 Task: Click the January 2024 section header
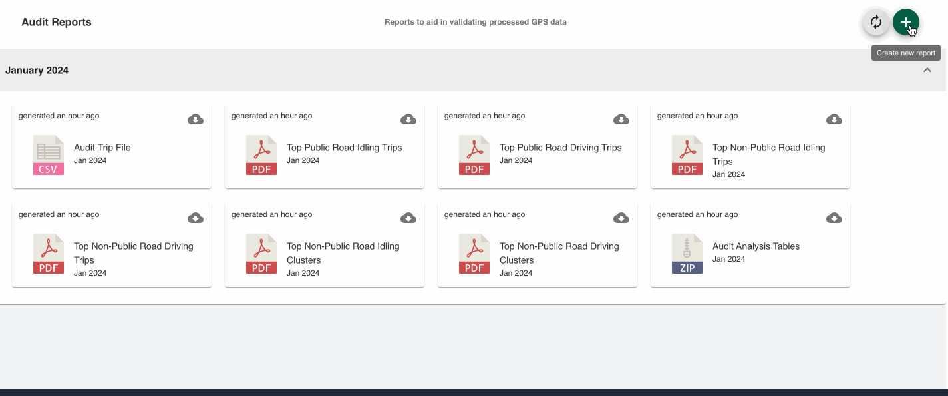[37, 71]
